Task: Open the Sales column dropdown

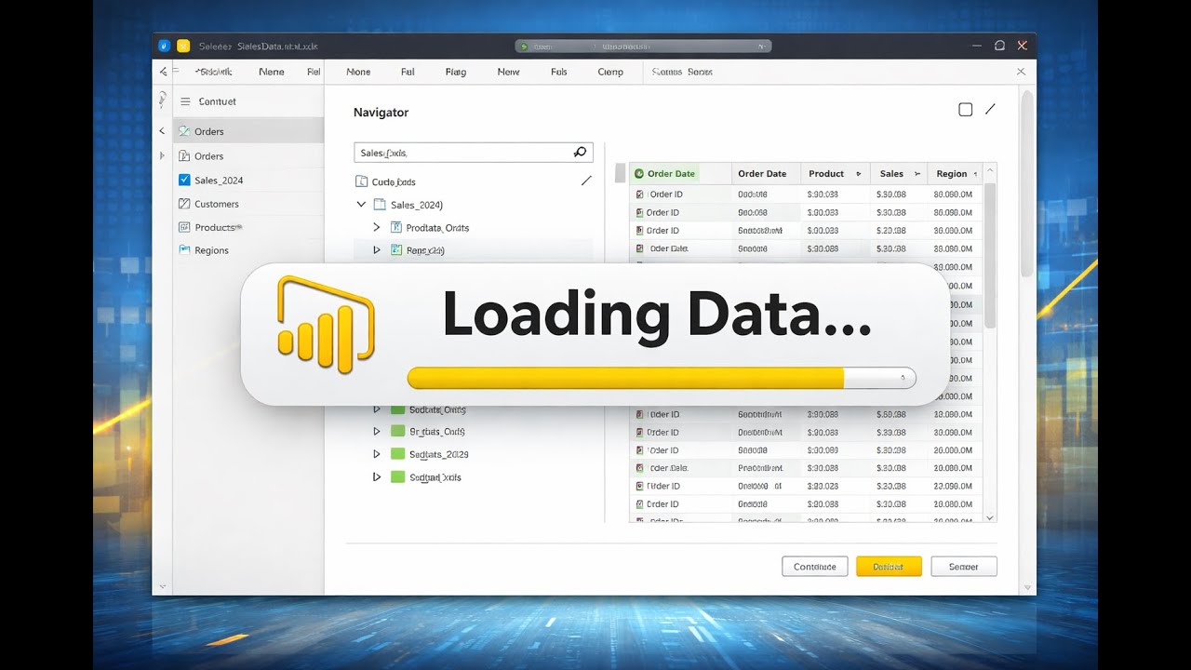Action: (917, 174)
